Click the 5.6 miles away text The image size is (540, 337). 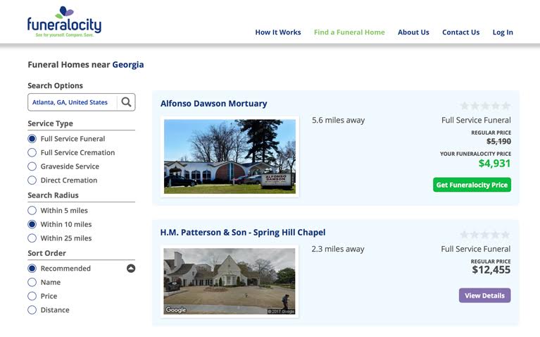pos(338,120)
